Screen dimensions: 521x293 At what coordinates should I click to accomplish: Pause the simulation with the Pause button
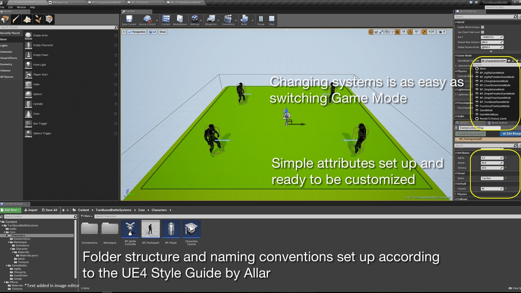click(x=260, y=19)
